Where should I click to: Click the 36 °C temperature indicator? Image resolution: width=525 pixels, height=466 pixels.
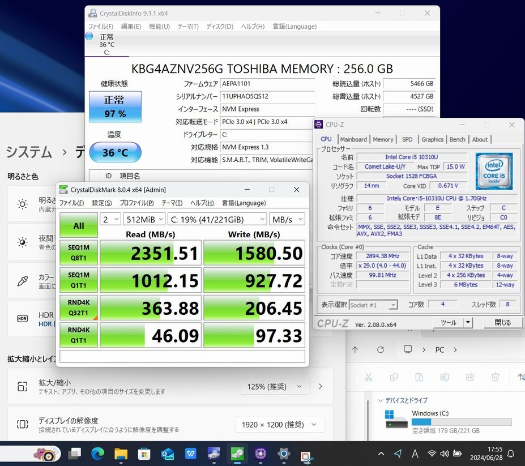(115, 152)
